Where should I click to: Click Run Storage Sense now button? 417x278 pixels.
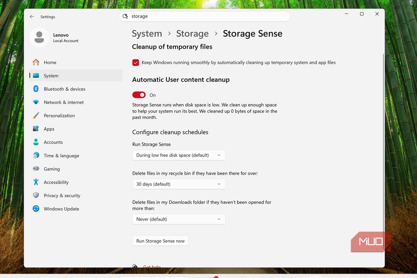[161, 241]
